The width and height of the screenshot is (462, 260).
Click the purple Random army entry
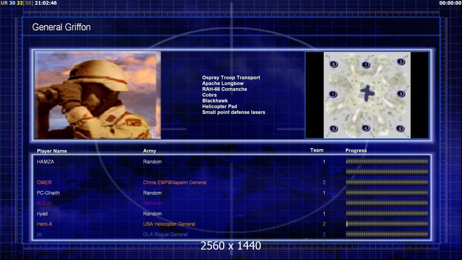(152, 203)
